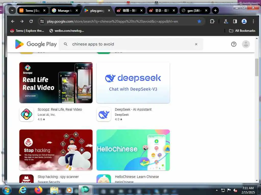Viewport: 261px width, 195px height.
Task: Open site information icon in address bar
Action: pos(42,21)
